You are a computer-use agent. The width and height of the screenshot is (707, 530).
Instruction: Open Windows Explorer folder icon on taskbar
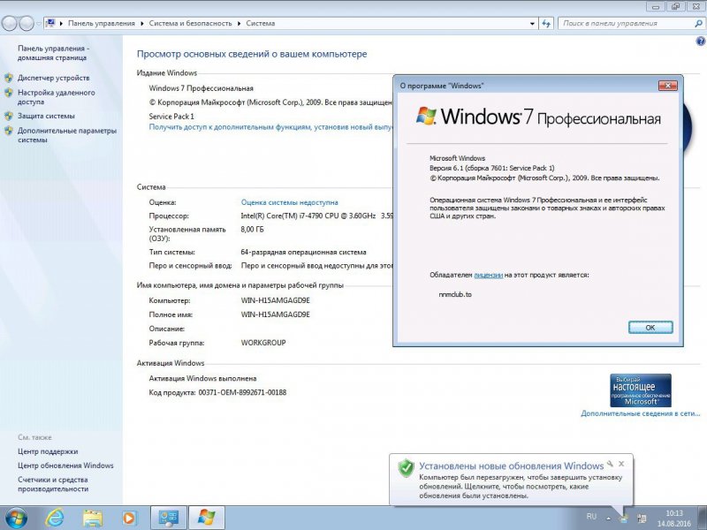click(92, 519)
